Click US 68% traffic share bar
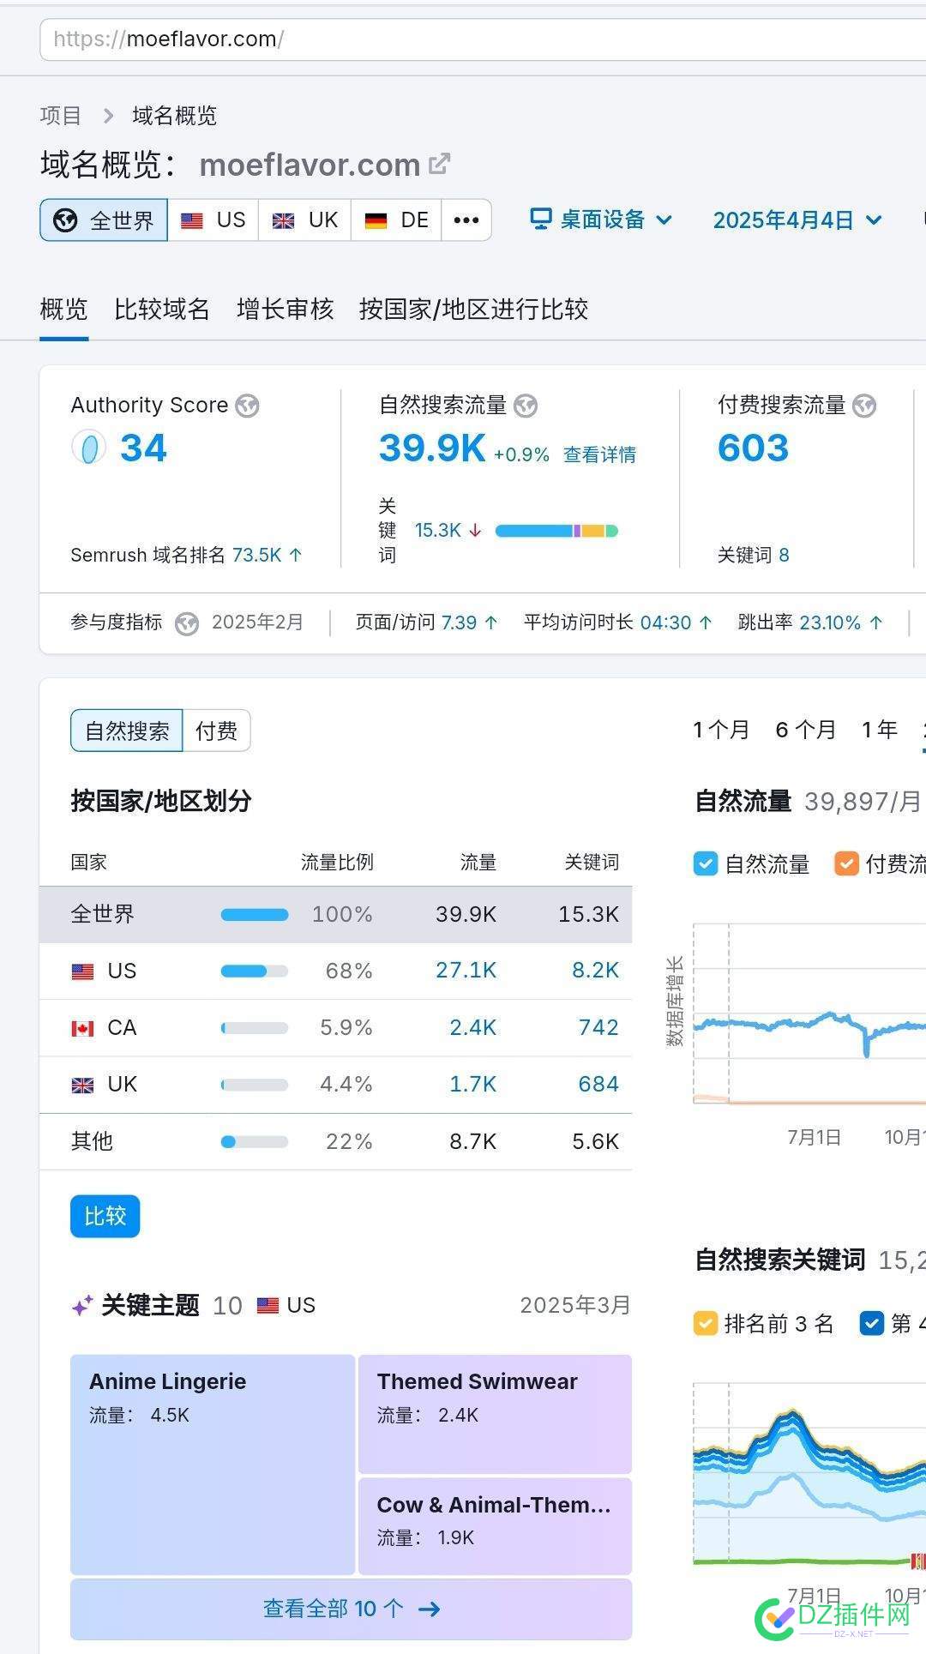 click(x=255, y=971)
